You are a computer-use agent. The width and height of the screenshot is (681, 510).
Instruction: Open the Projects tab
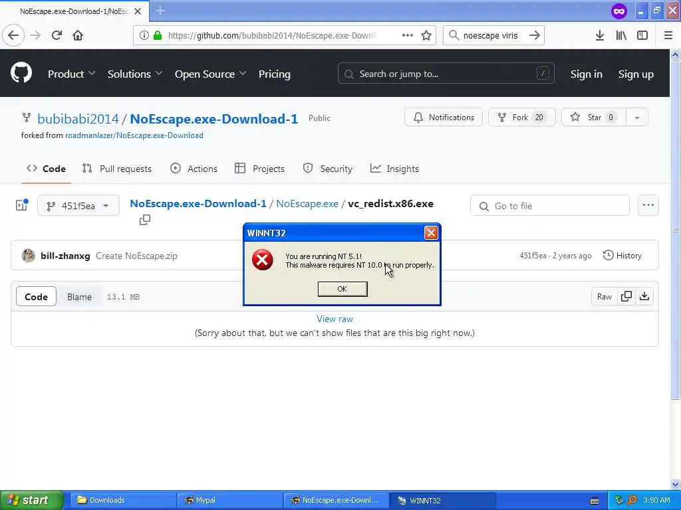click(x=260, y=169)
